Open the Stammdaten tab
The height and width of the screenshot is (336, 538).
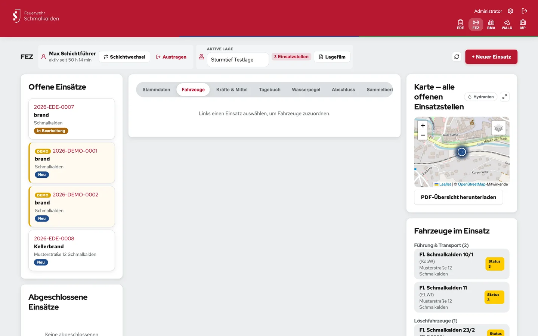click(156, 90)
